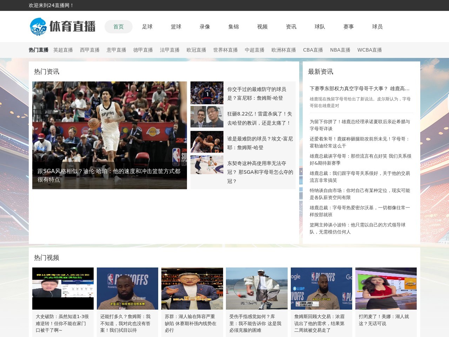Image resolution: width=449 pixels, height=337 pixels.
Task: Select the 球员 navigation item
Action: point(377,27)
